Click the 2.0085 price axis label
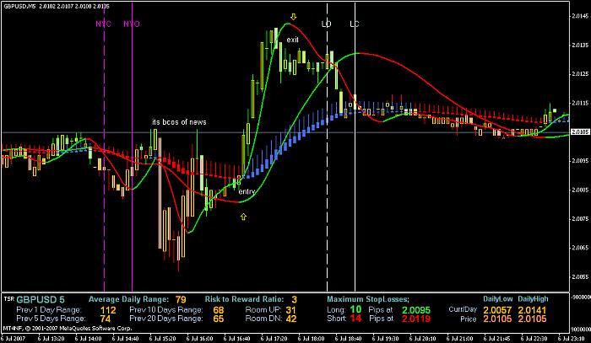This screenshot has height=343, width=591. click(x=581, y=190)
